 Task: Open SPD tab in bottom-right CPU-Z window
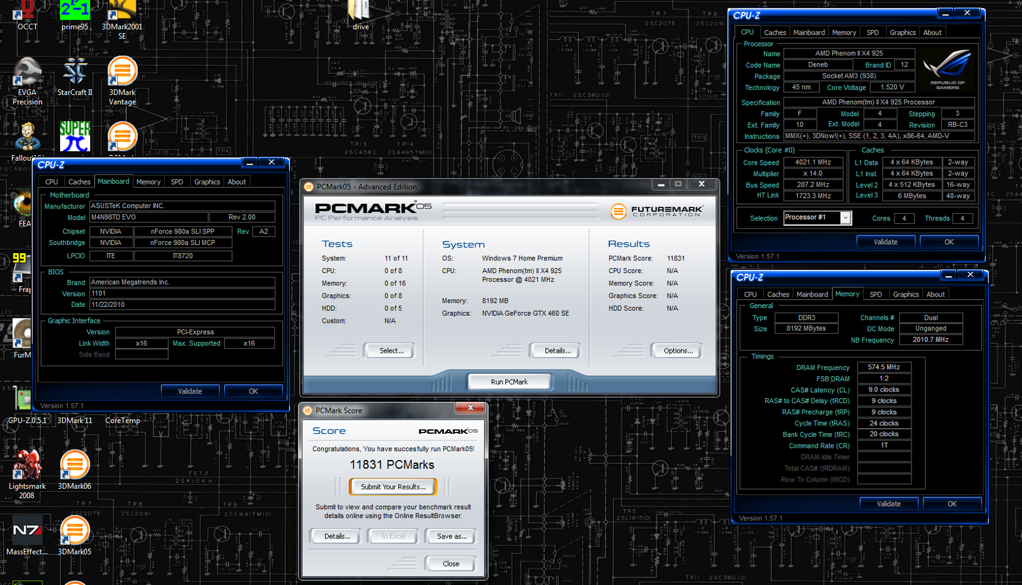click(876, 295)
